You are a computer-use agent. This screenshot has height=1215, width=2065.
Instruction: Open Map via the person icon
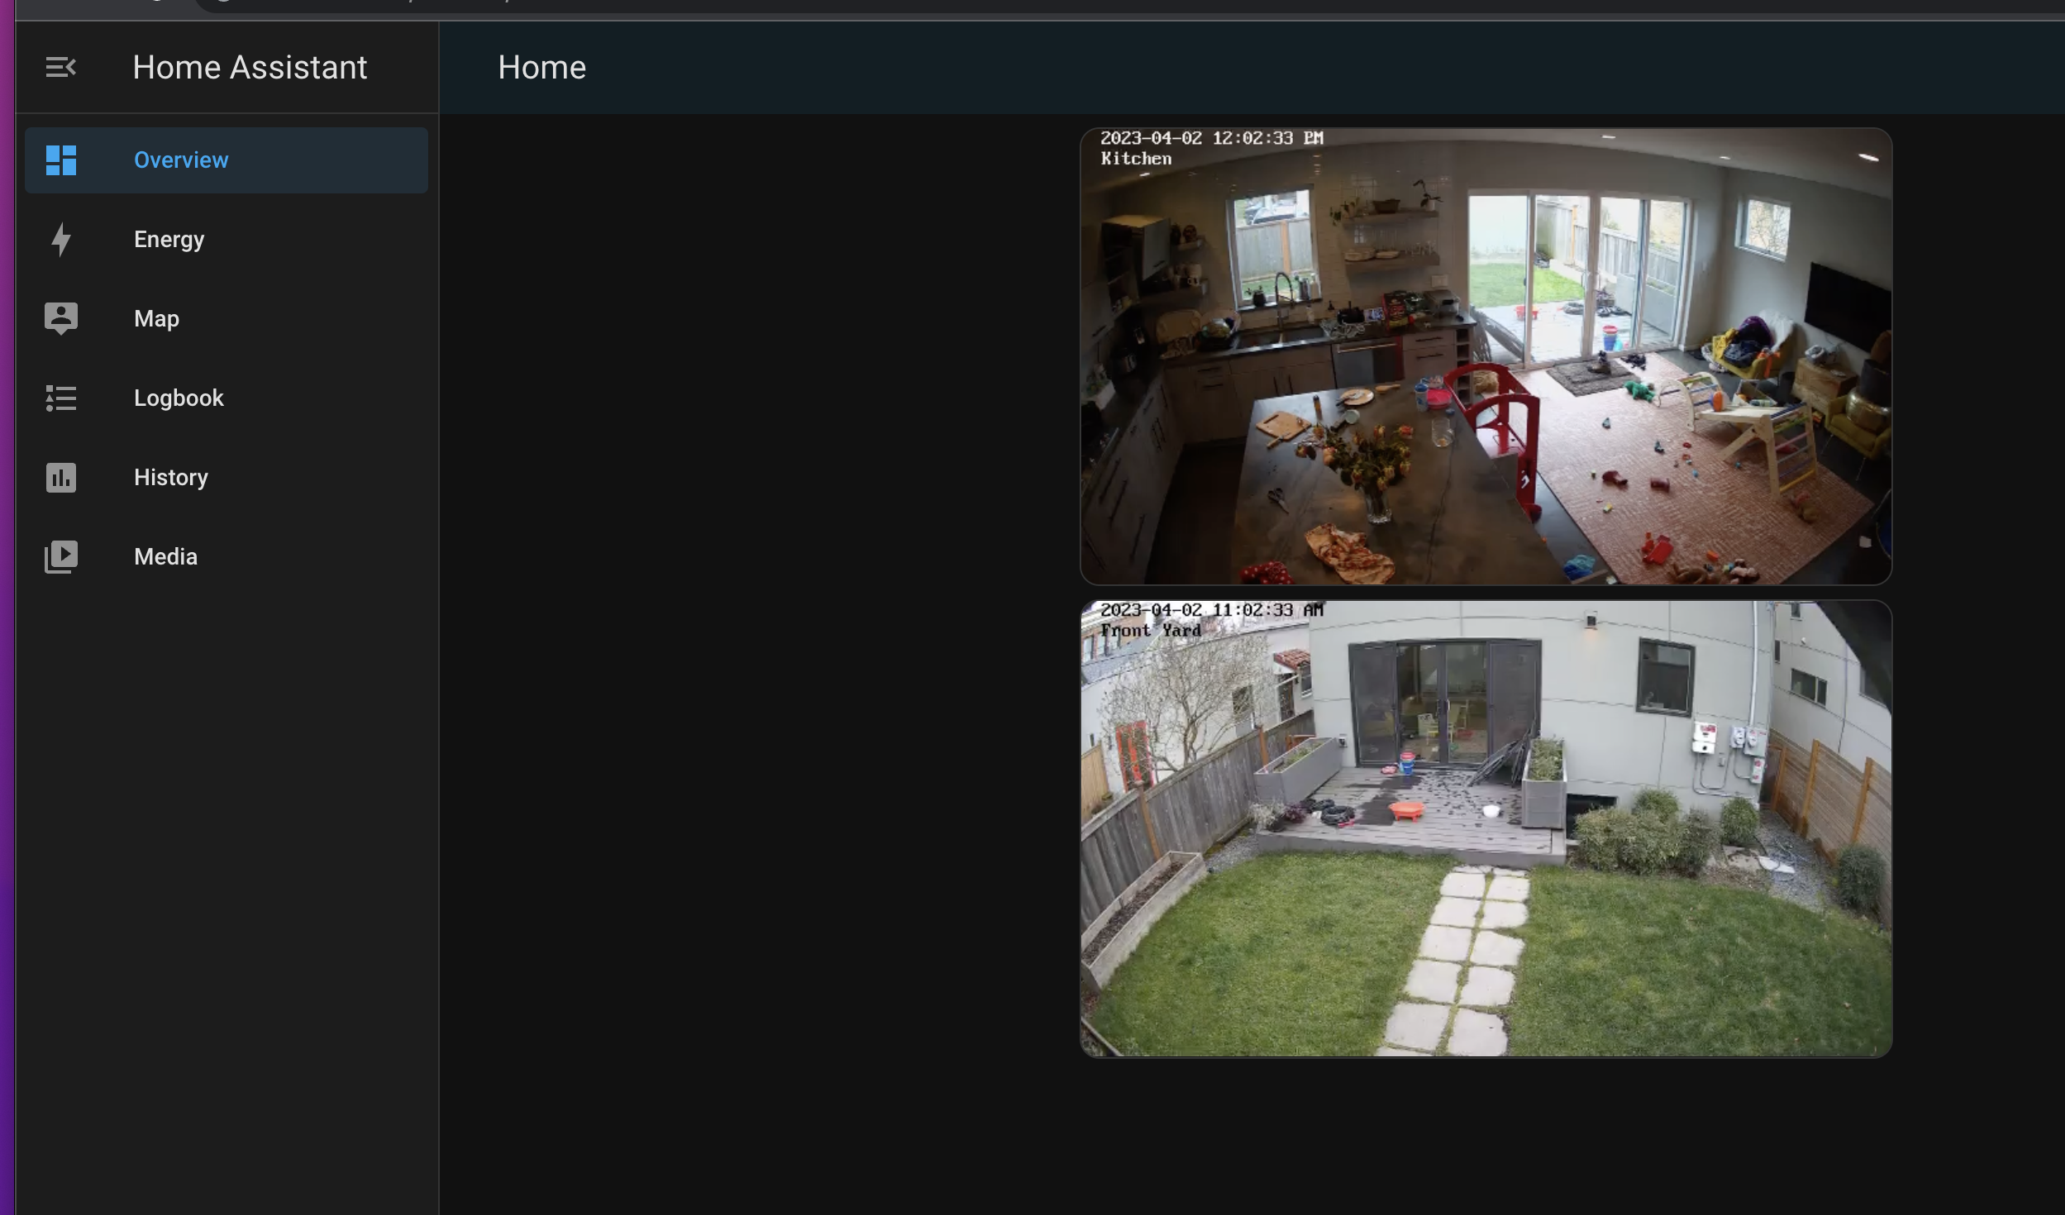click(61, 317)
